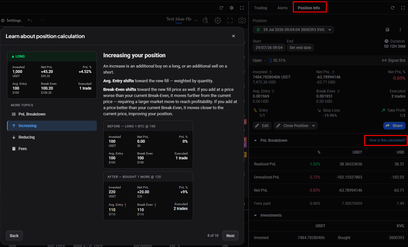Select the Fees topic
408x247 pixels.
(x=52, y=149)
